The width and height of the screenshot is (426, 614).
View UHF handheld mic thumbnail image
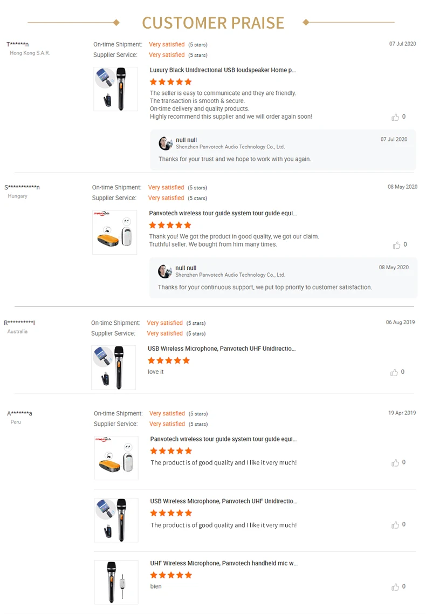tap(116, 582)
